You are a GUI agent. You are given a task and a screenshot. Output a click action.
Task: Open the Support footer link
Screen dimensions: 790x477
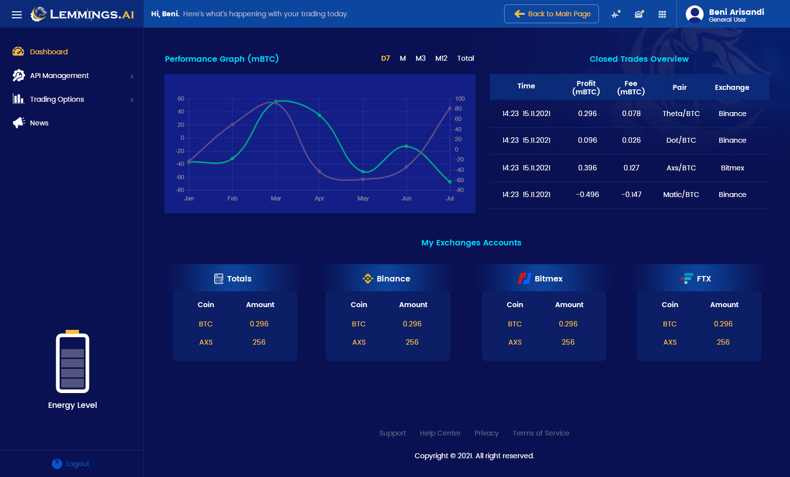[x=393, y=433]
